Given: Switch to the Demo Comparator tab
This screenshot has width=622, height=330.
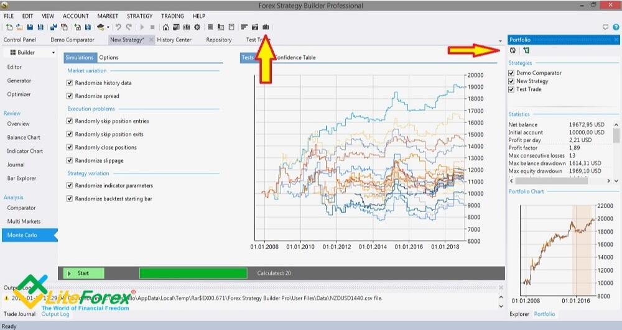Looking at the screenshot, I should tap(72, 40).
